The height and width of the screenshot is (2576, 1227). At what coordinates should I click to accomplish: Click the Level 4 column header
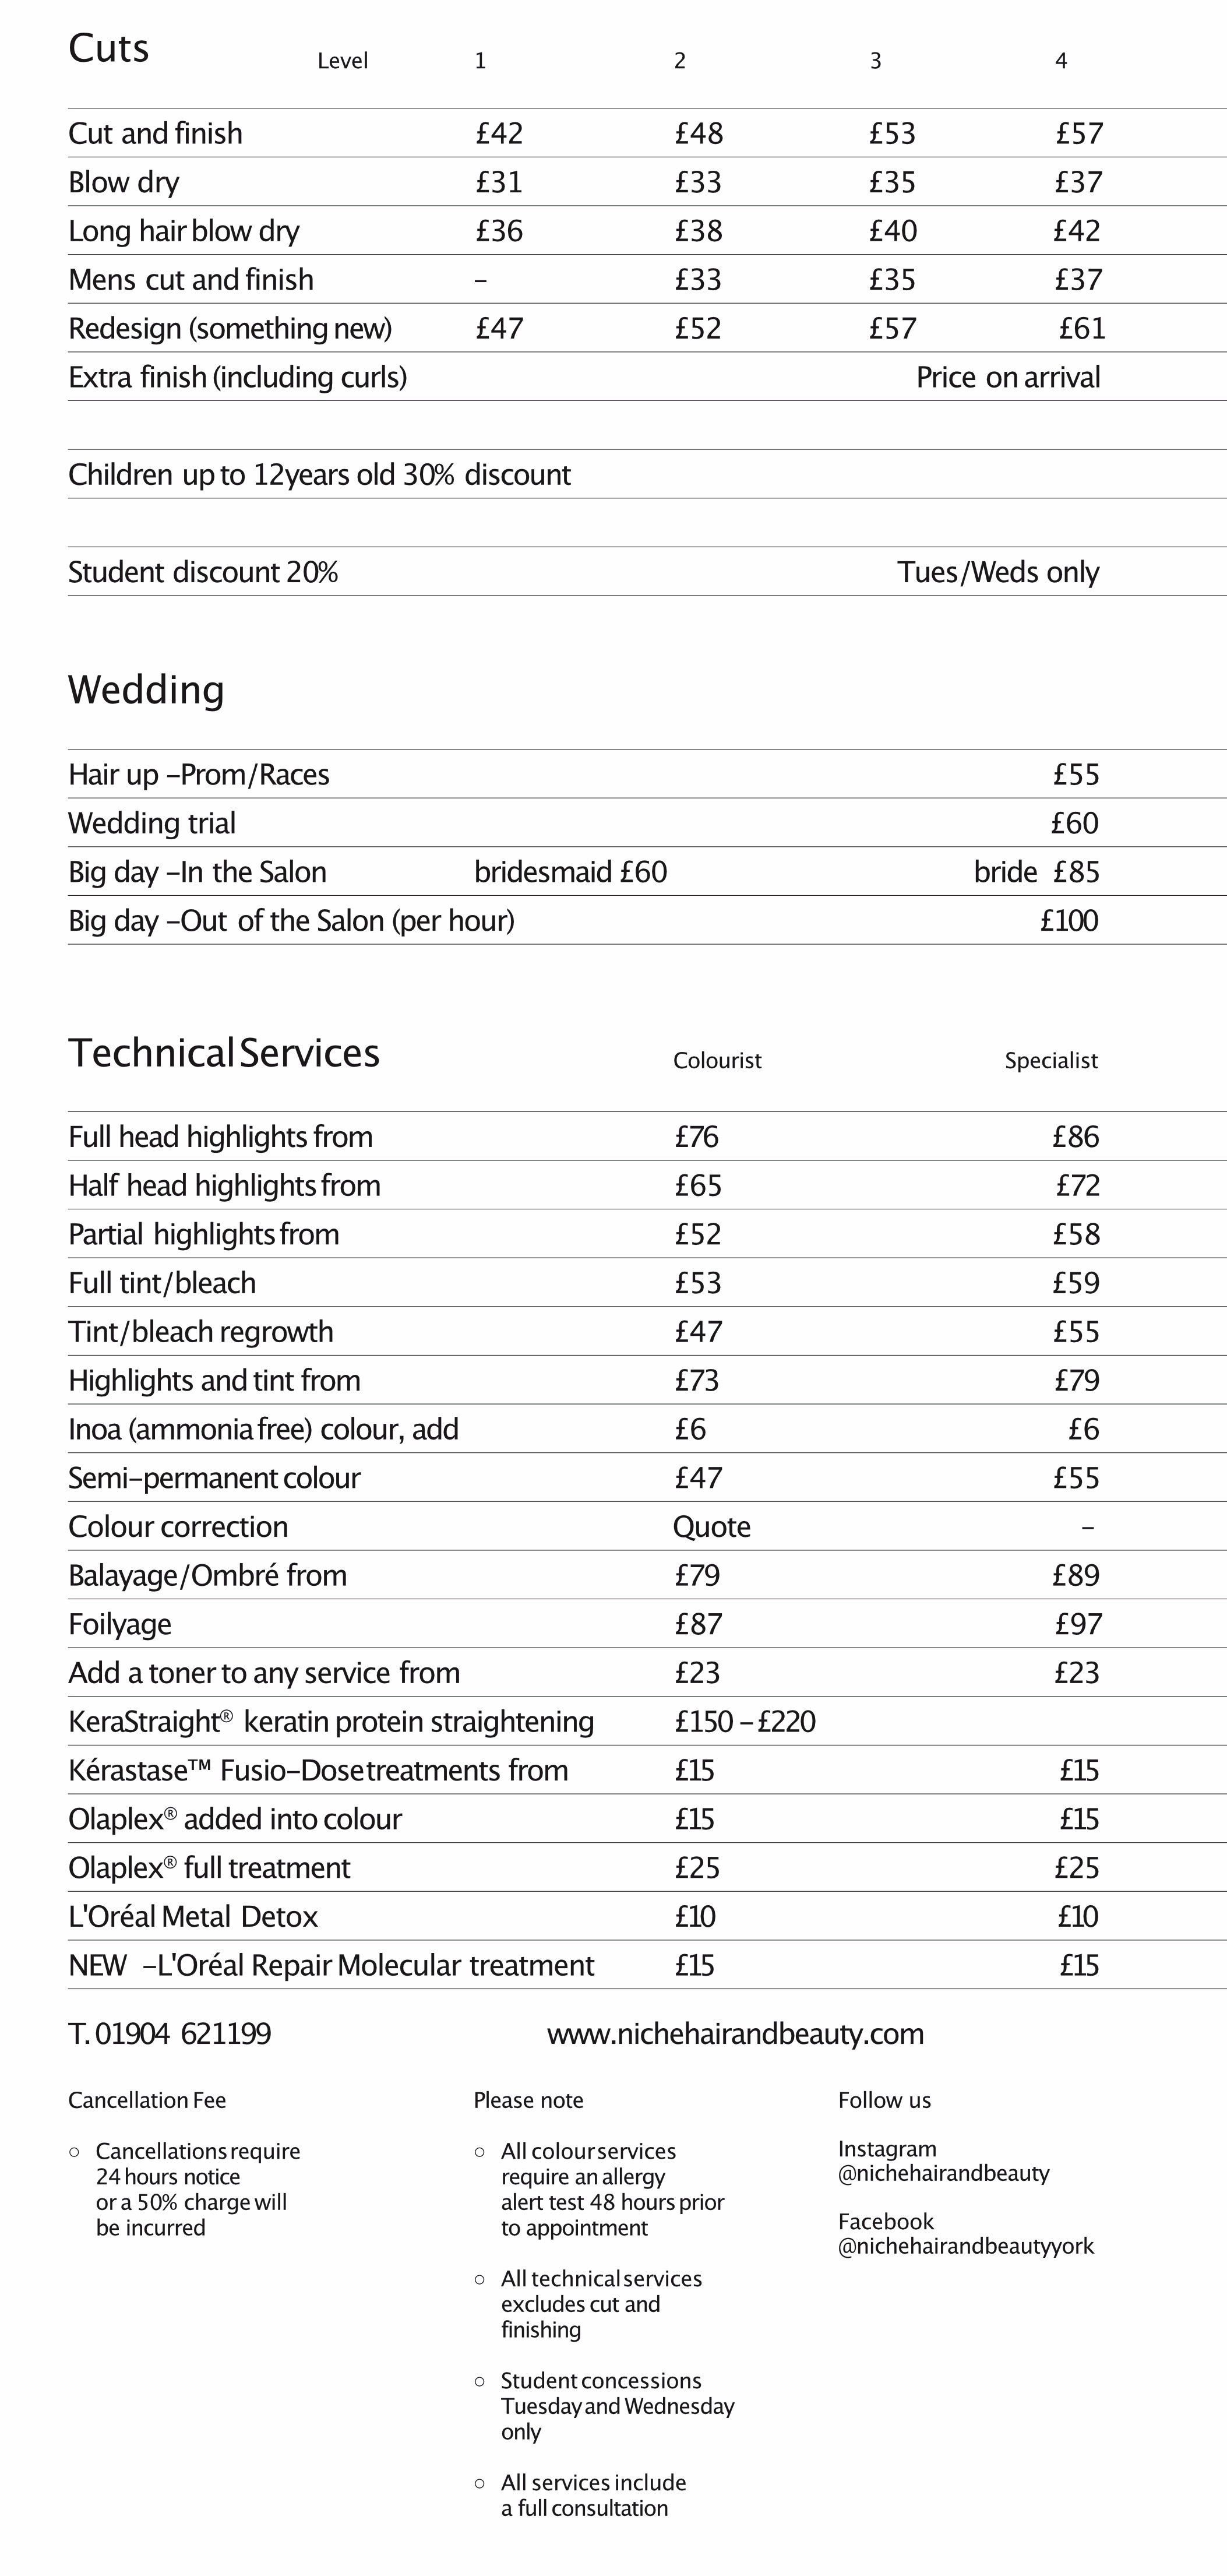click(1061, 61)
